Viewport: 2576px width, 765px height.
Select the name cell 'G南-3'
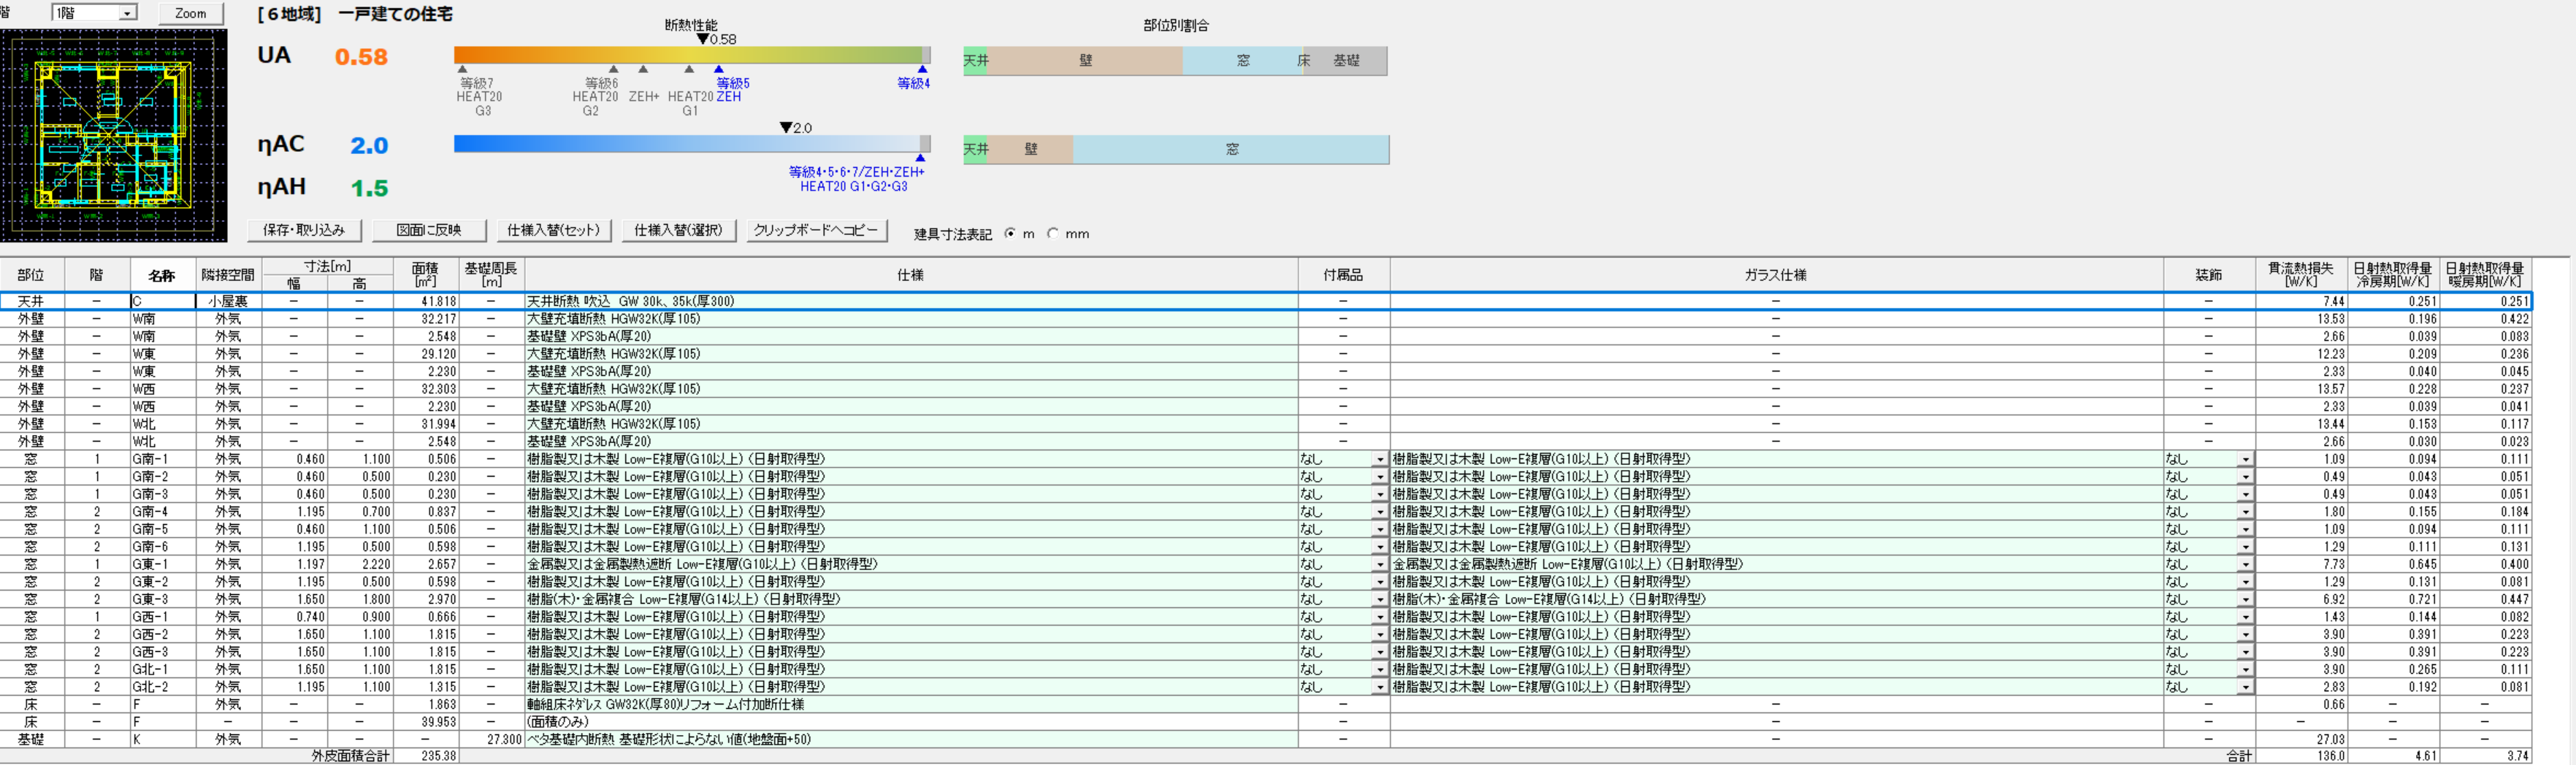pos(163,494)
